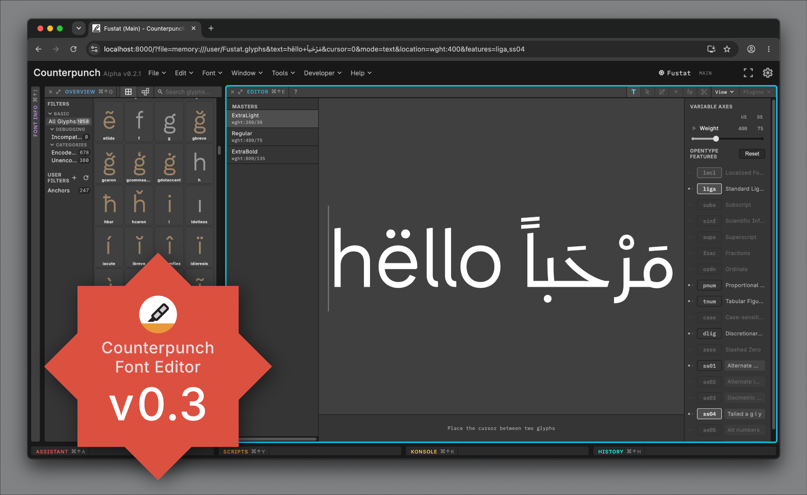Screen dimensions: 807x495
Task: Select the Text tool in Editor toolbar
Action: [633, 92]
